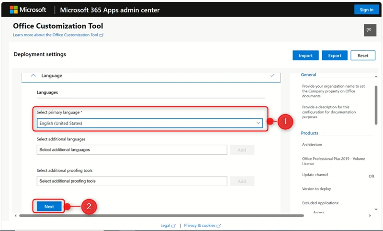383x231 pixels.
Task: Click Add button next to additional languages
Action: [x=242, y=150]
